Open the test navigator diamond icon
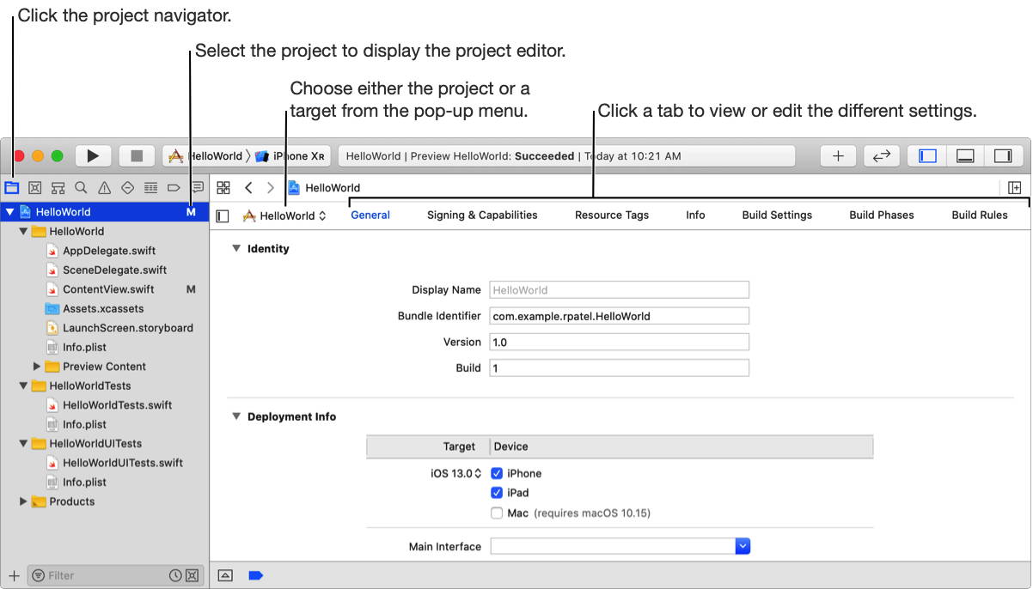Screen dimensions: 1033x589 click(127, 187)
